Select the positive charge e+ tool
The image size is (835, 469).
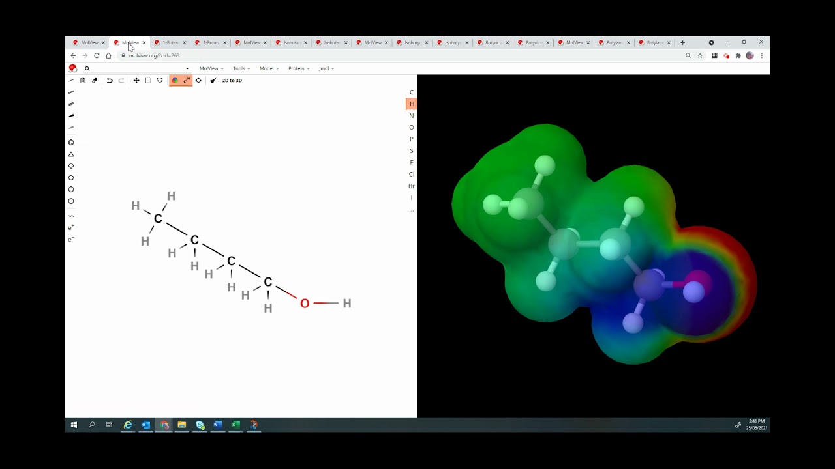pyautogui.click(x=71, y=227)
